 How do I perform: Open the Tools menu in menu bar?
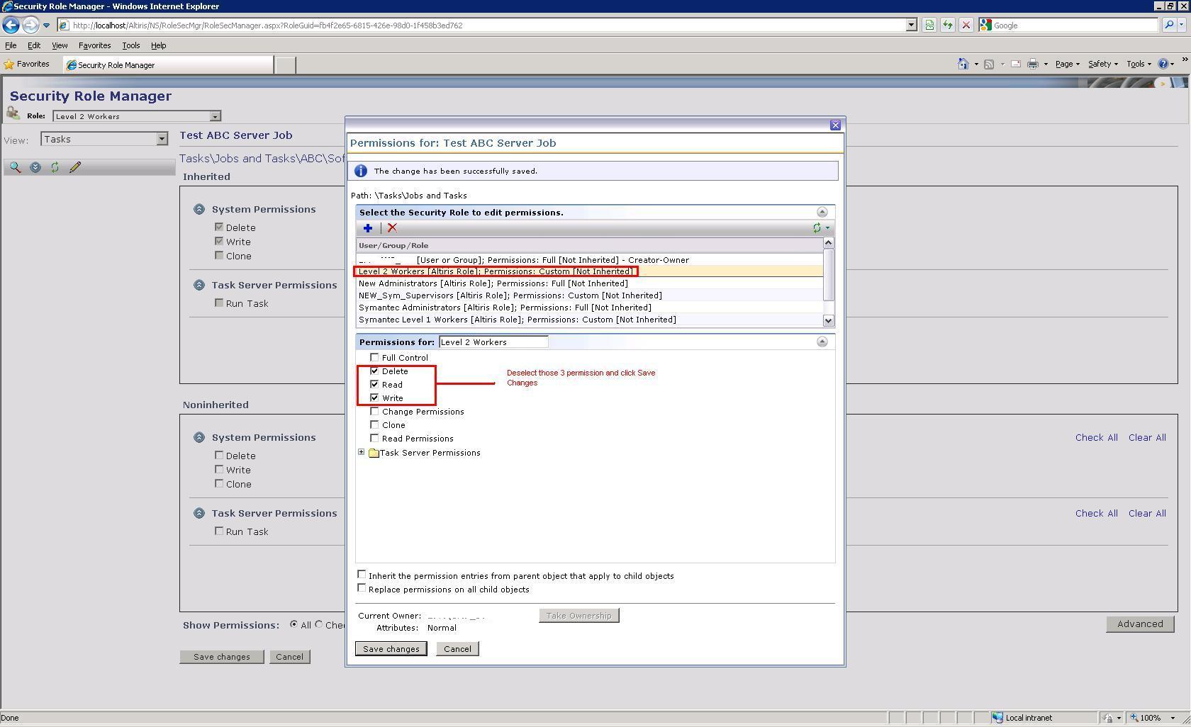point(130,45)
